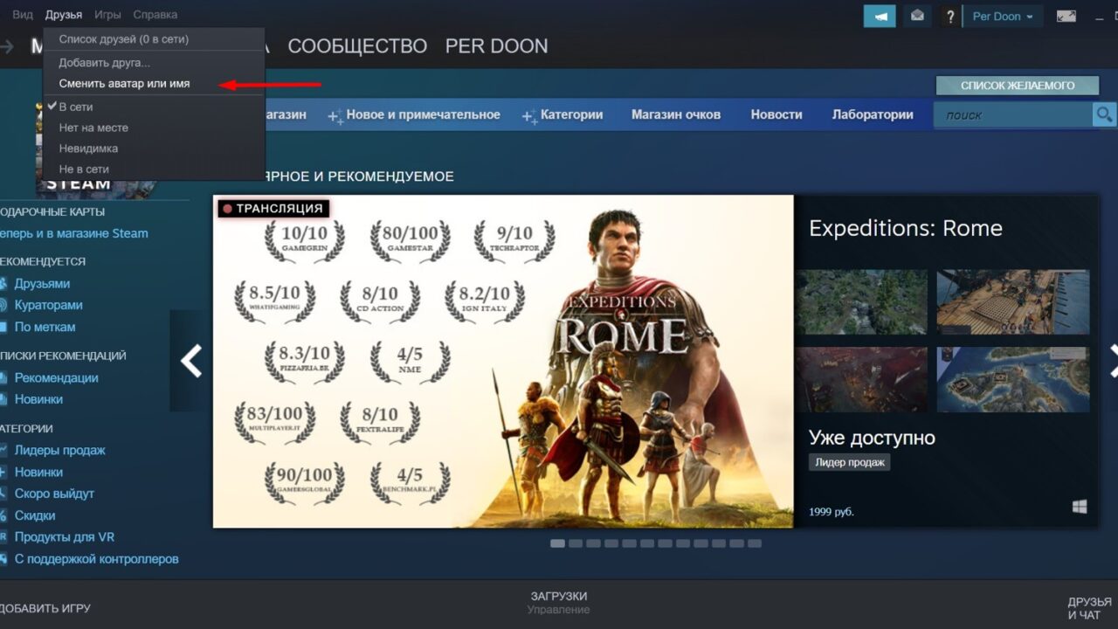The image size is (1118, 629).
Task: Go to next carousel item arrow
Action: click(1112, 361)
